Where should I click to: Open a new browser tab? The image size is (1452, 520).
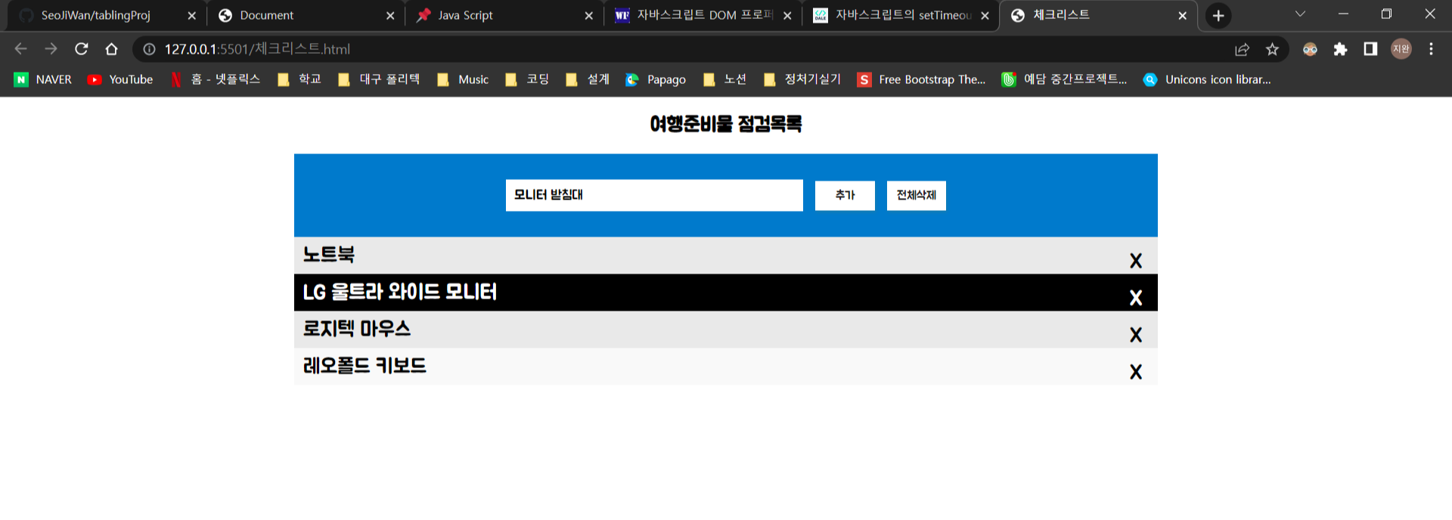[x=1218, y=16]
